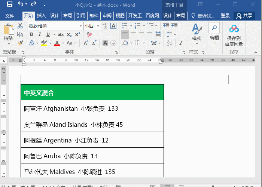
Task: Align text left
Action: [x=125, y=34]
